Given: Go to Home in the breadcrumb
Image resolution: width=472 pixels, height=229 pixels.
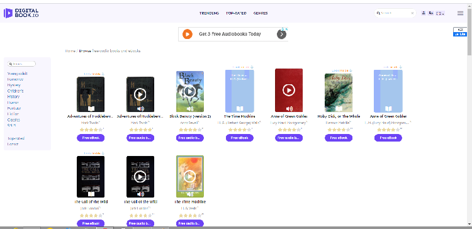Looking at the screenshot, I should pos(70,51).
